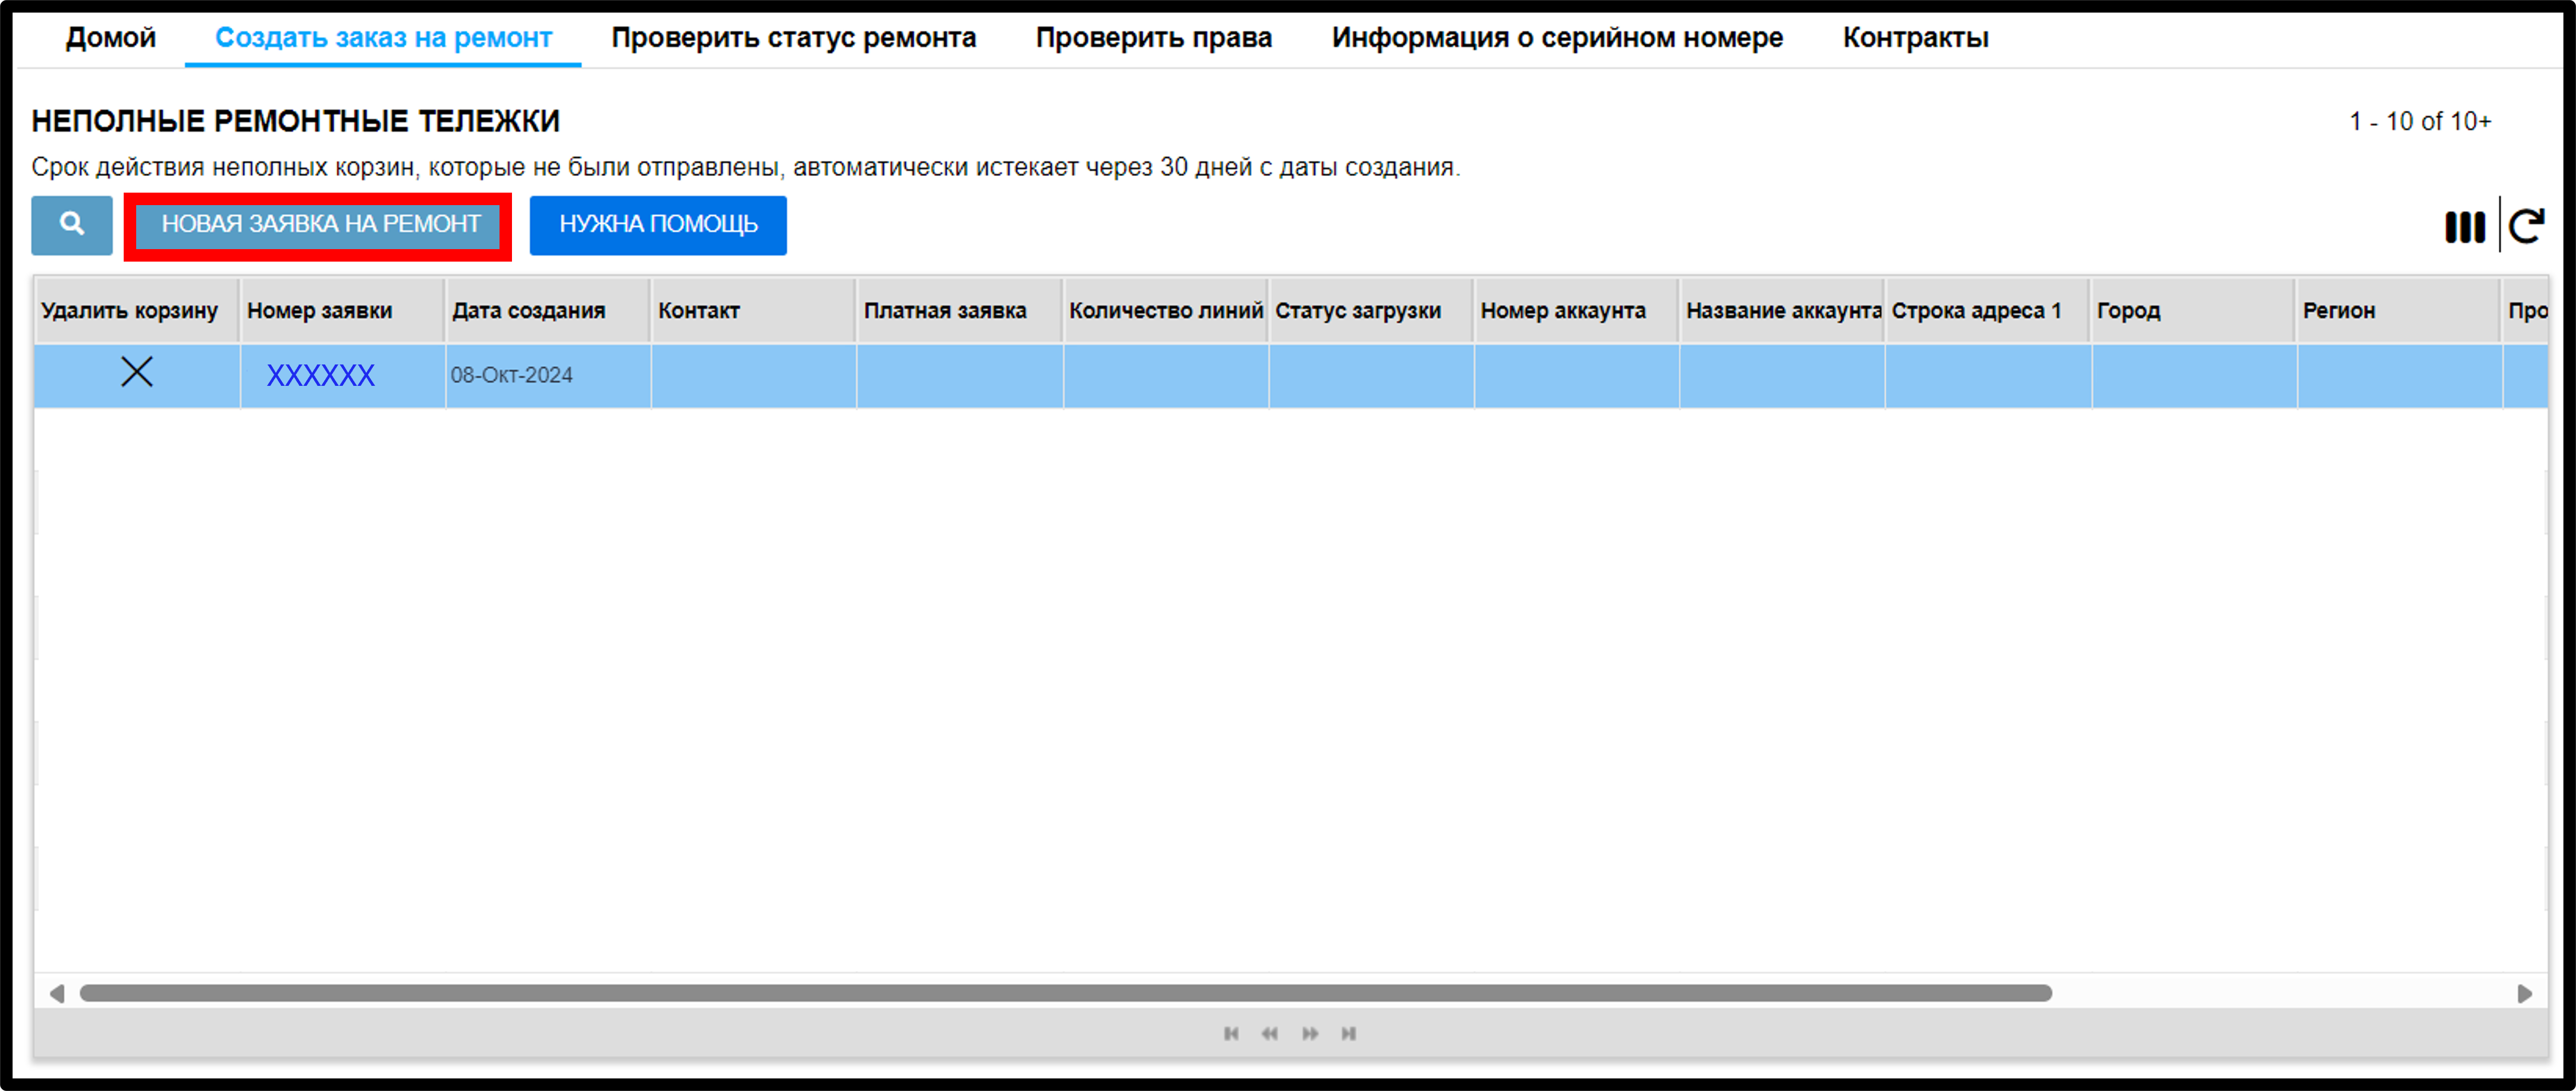Viewport: 2576px width, 1091px height.
Task: Sort by Название аккаунта column header
Action: (1782, 311)
